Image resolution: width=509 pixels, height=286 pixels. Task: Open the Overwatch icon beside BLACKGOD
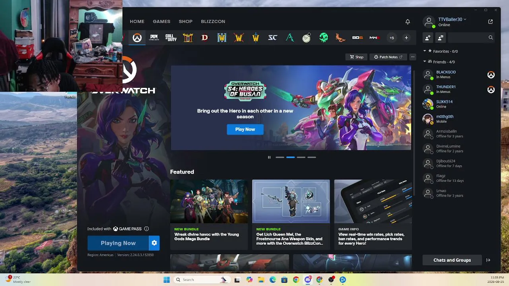tap(491, 75)
